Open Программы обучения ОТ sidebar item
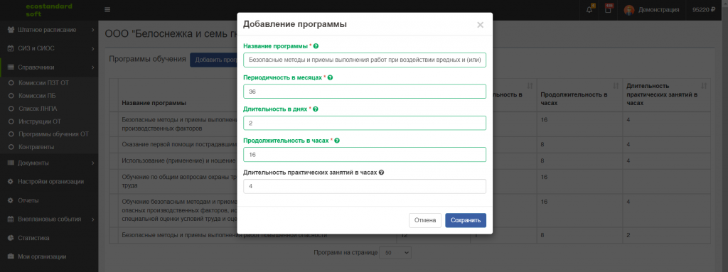 (53, 134)
